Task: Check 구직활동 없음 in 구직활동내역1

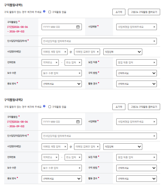Action: (x=50, y=12)
